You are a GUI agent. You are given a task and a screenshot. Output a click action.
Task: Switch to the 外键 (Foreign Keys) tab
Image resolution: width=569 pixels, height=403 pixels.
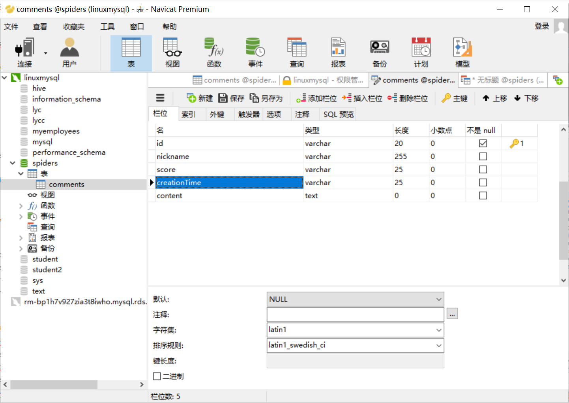click(x=217, y=114)
